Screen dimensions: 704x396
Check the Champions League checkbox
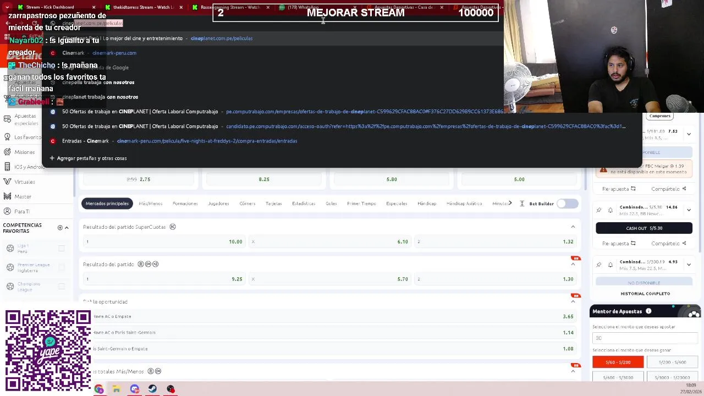click(x=62, y=287)
